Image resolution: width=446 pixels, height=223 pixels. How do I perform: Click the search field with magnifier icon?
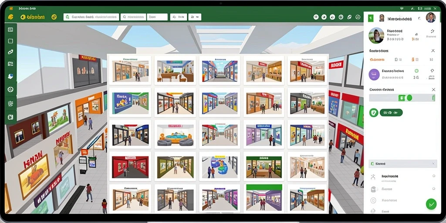pos(133,17)
